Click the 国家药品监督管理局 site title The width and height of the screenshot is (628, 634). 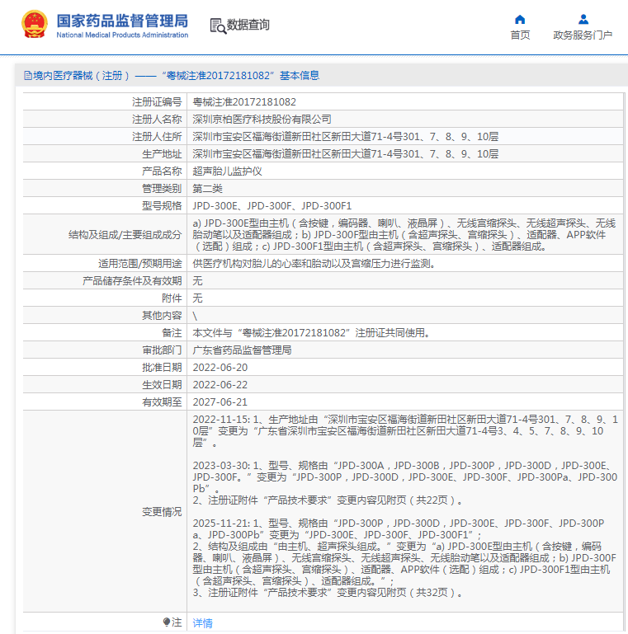tap(122, 20)
